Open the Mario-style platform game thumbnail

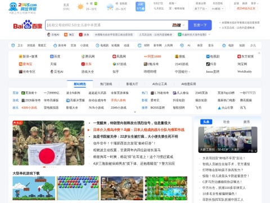tap(34, 188)
